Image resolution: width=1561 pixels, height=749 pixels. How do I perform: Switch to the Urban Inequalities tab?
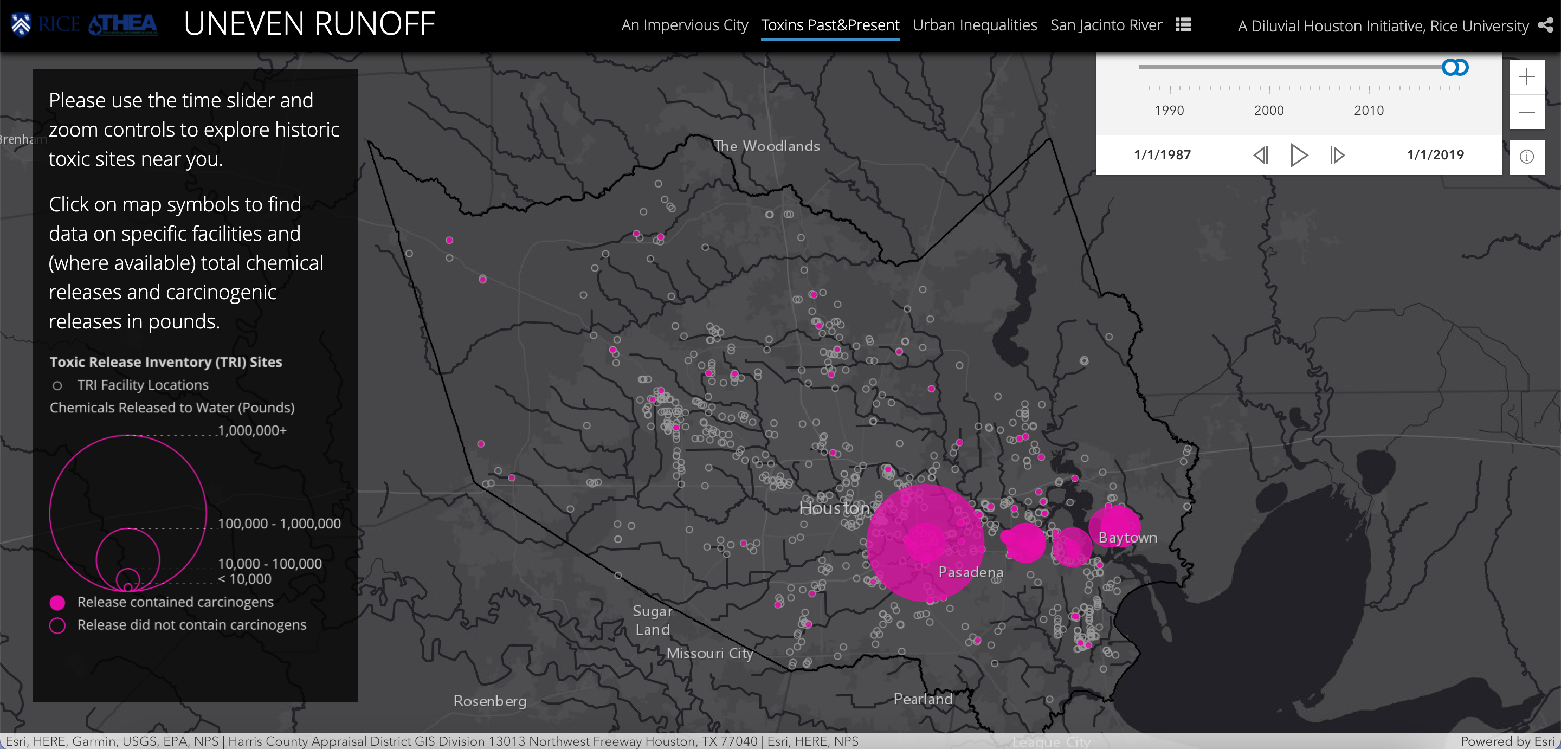(975, 25)
